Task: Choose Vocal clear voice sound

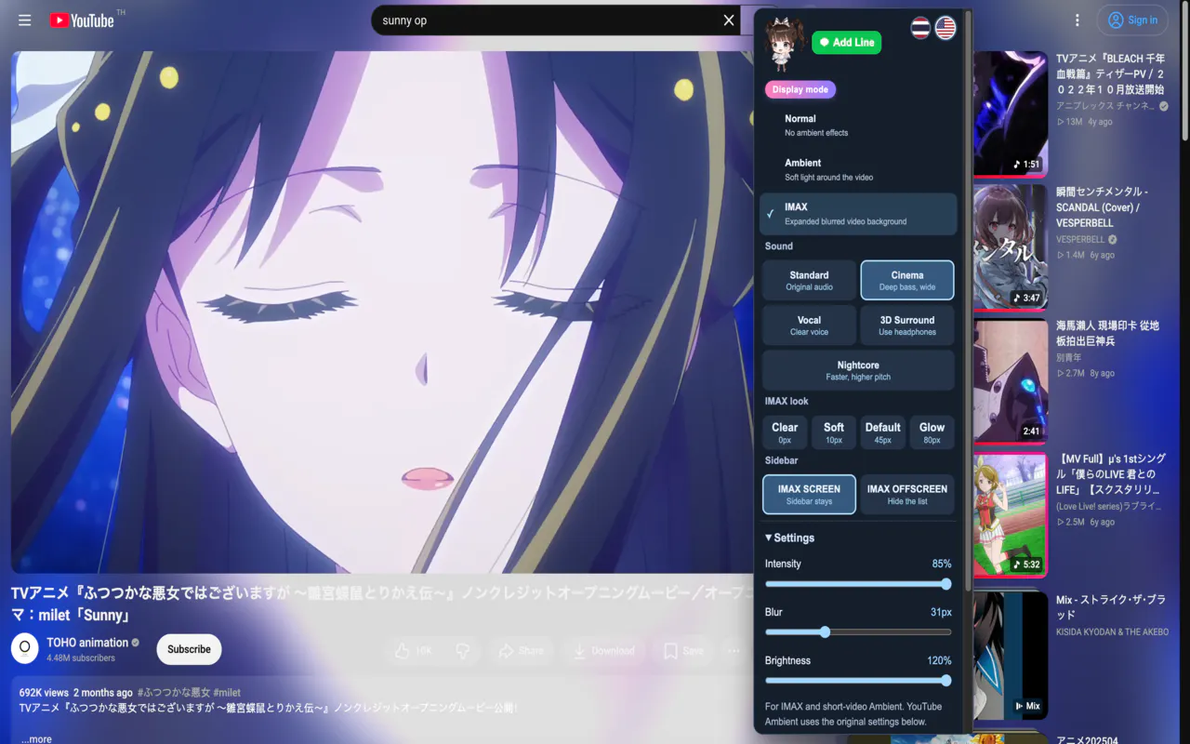Action: 809,325
